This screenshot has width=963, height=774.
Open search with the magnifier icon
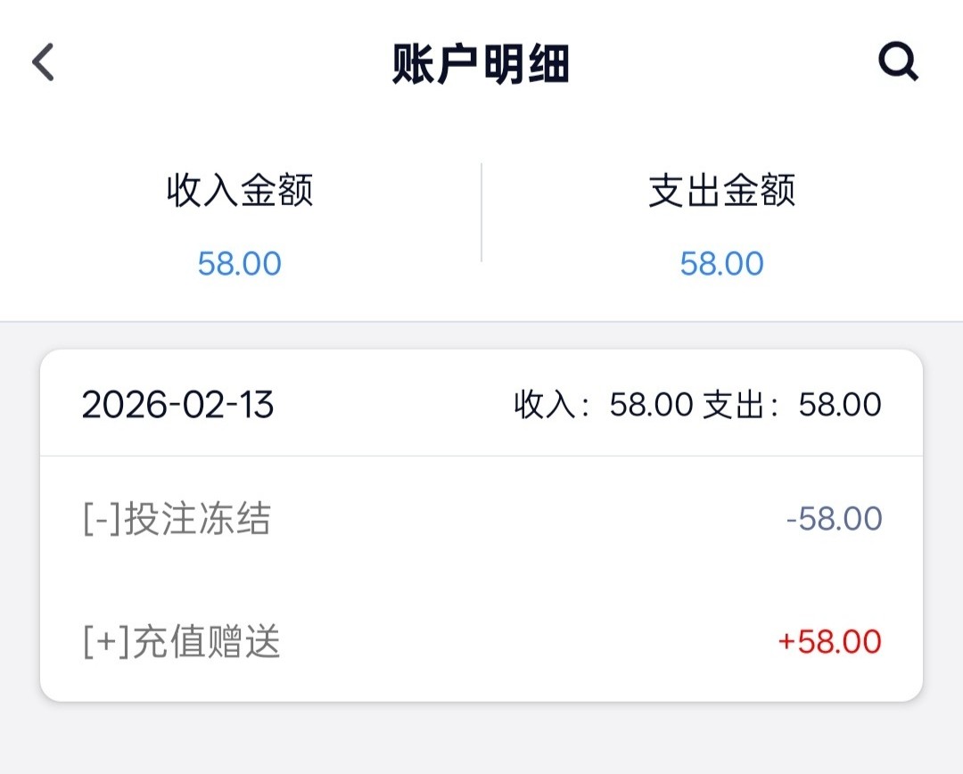pos(898,63)
